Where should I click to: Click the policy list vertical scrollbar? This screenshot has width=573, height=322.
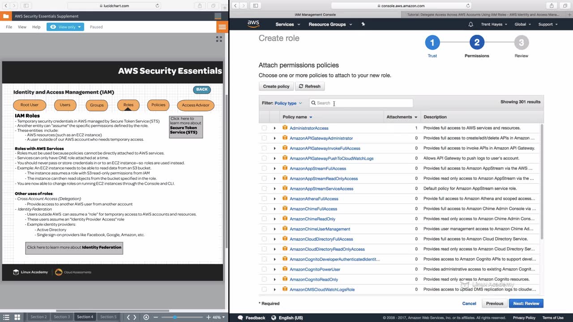pyautogui.click(x=541, y=181)
